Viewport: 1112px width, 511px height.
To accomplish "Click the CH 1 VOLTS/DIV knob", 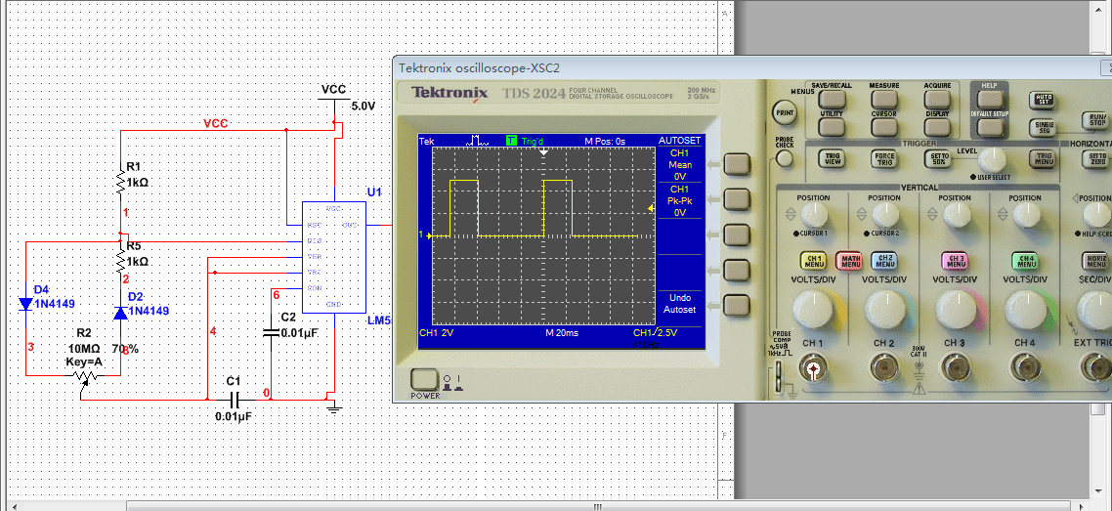I will [x=813, y=309].
